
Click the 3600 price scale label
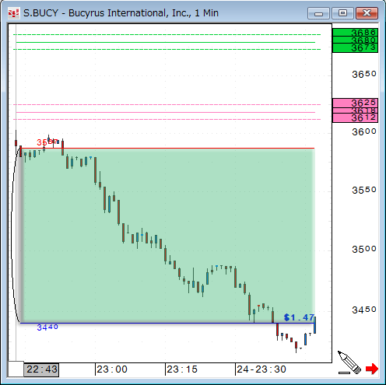click(364, 132)
